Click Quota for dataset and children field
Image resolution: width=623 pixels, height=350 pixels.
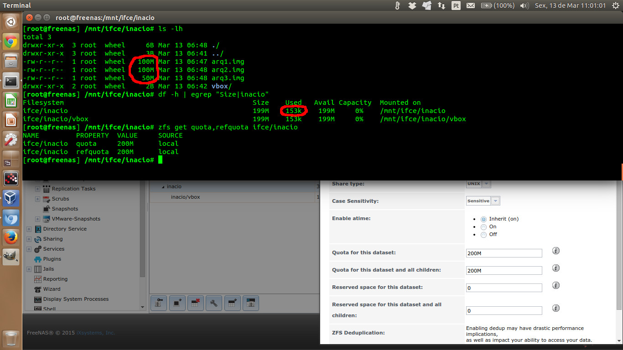coord(504,270)
